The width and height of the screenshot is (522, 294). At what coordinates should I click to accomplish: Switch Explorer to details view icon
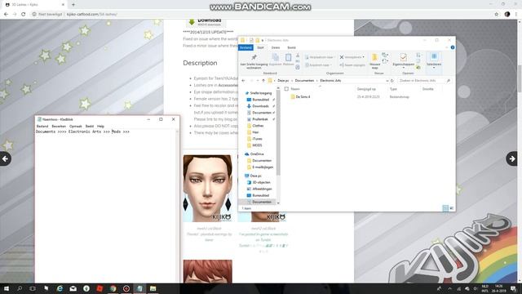[x=445, y=208]
